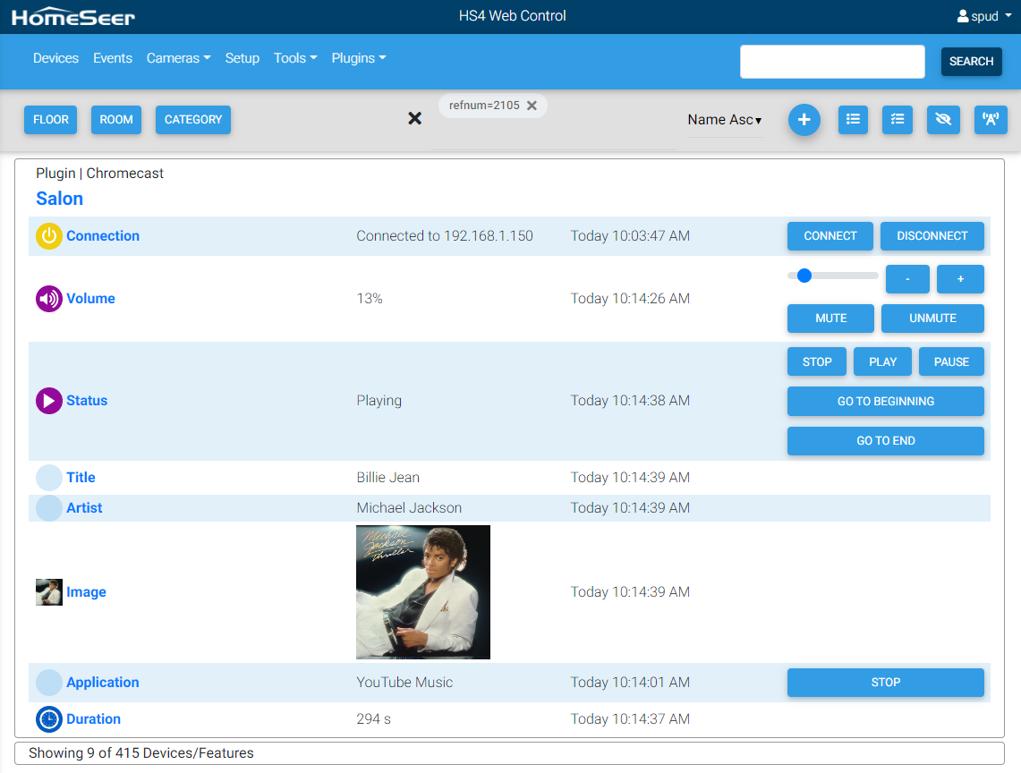Click the Volume slider track

coord(841,276)
